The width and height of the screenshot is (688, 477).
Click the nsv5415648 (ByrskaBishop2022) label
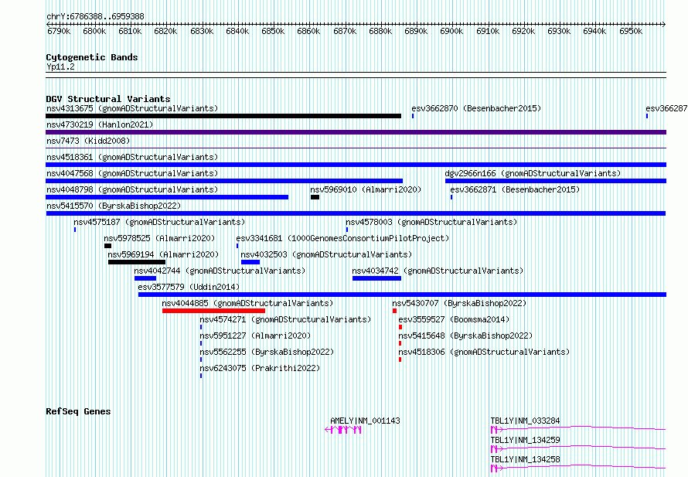click(465, 336)
